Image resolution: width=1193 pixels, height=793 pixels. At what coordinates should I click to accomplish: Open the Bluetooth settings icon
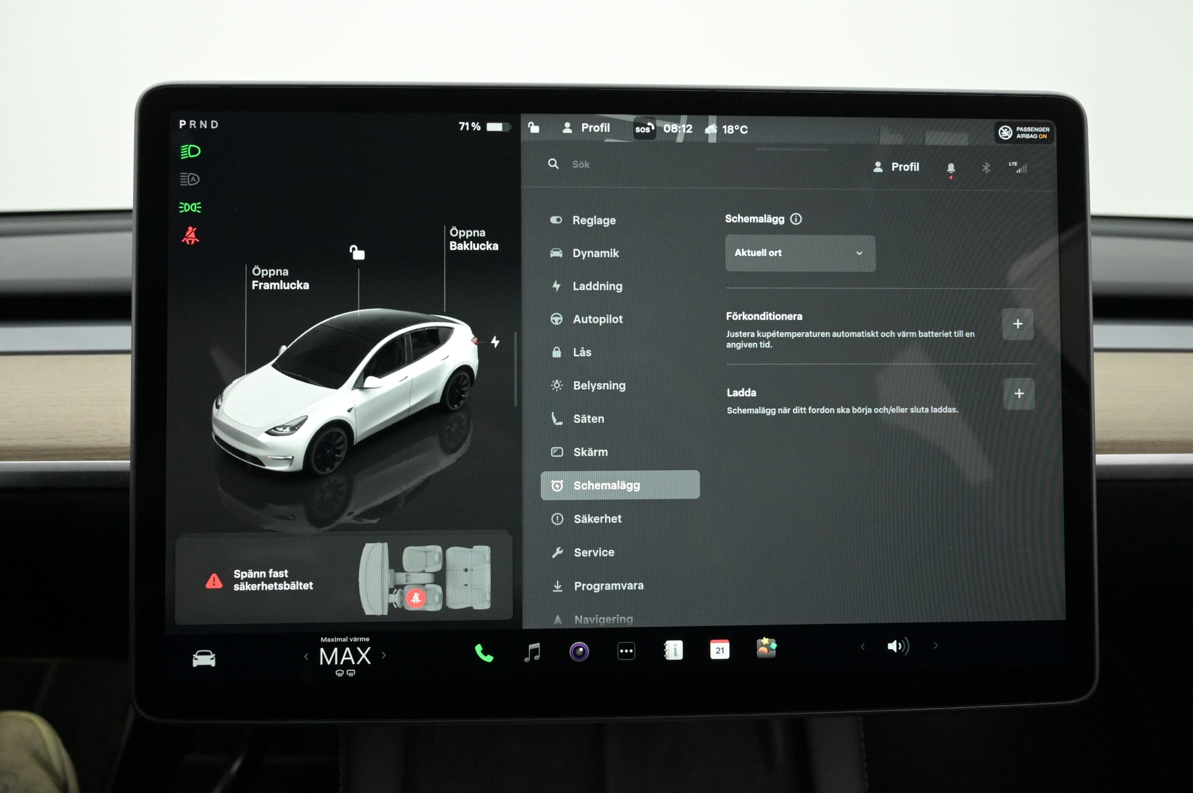(x=985, y=168)
